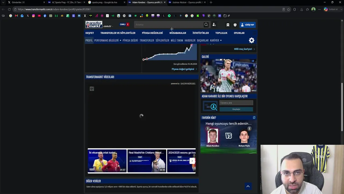The width and height of the screenshot is (344, 194).
Task: Click the Karşılaştır compare button
Action: pyautogui.click(x=236, y=109)
